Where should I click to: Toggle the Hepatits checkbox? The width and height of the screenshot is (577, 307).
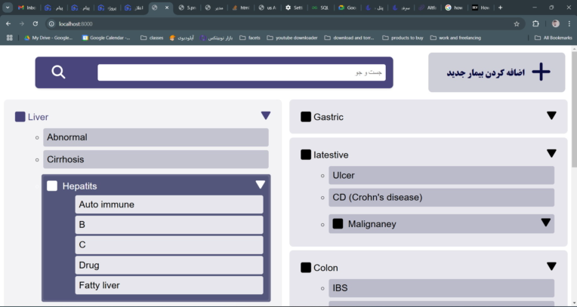[x=52, y=186]
